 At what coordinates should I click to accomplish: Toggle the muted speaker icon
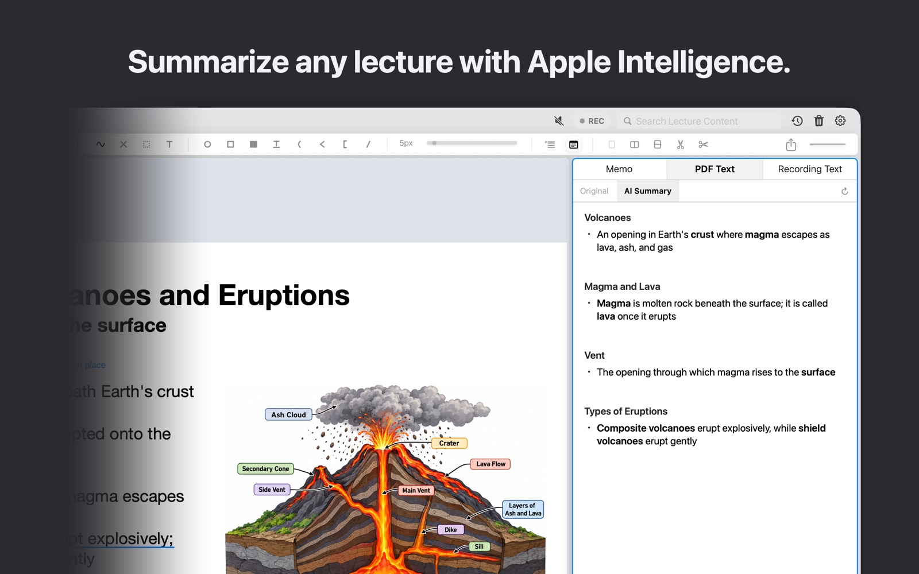pos(559,121)
